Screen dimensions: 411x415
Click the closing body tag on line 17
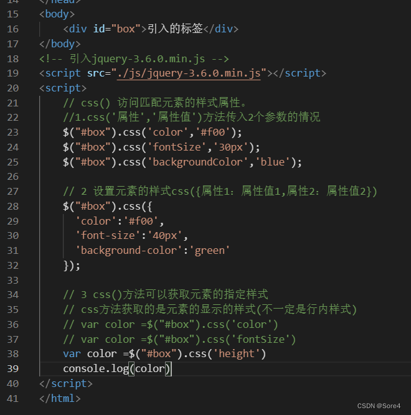[60, 44]
